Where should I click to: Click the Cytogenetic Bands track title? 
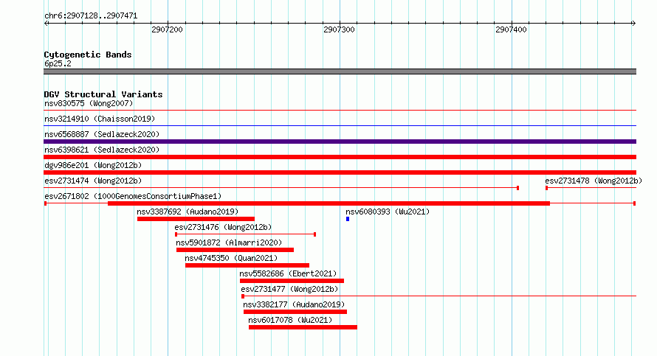point(88,55)
